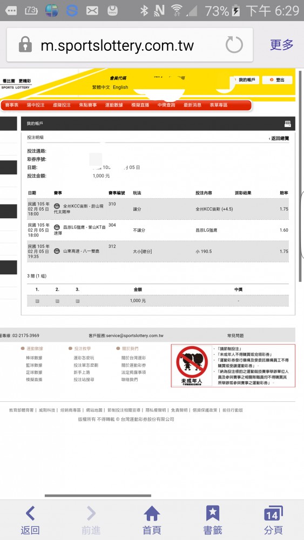Open the 新手上路 link
304x540 pixels.
click(x=82, y=372)
